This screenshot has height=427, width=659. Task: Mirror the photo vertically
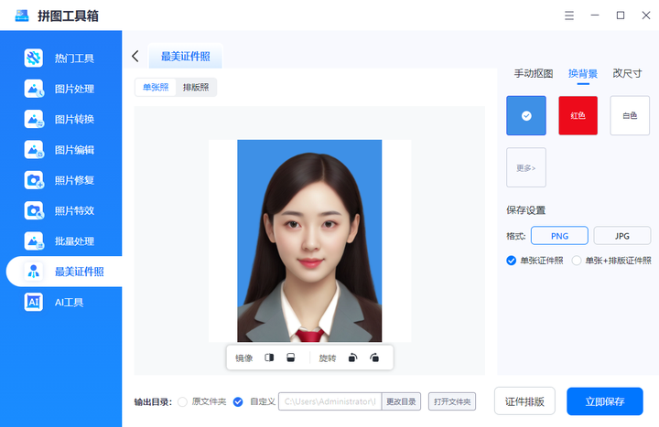click(290, 358)
